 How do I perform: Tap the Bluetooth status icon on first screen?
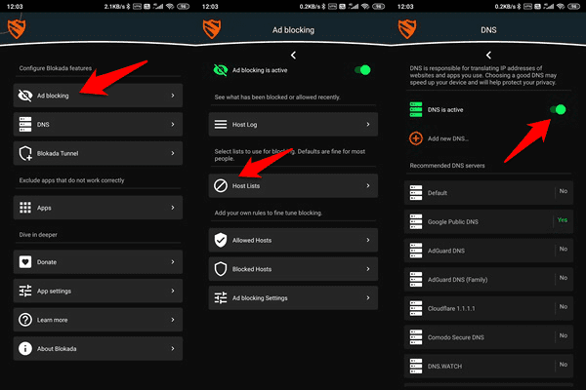point(128,7)
